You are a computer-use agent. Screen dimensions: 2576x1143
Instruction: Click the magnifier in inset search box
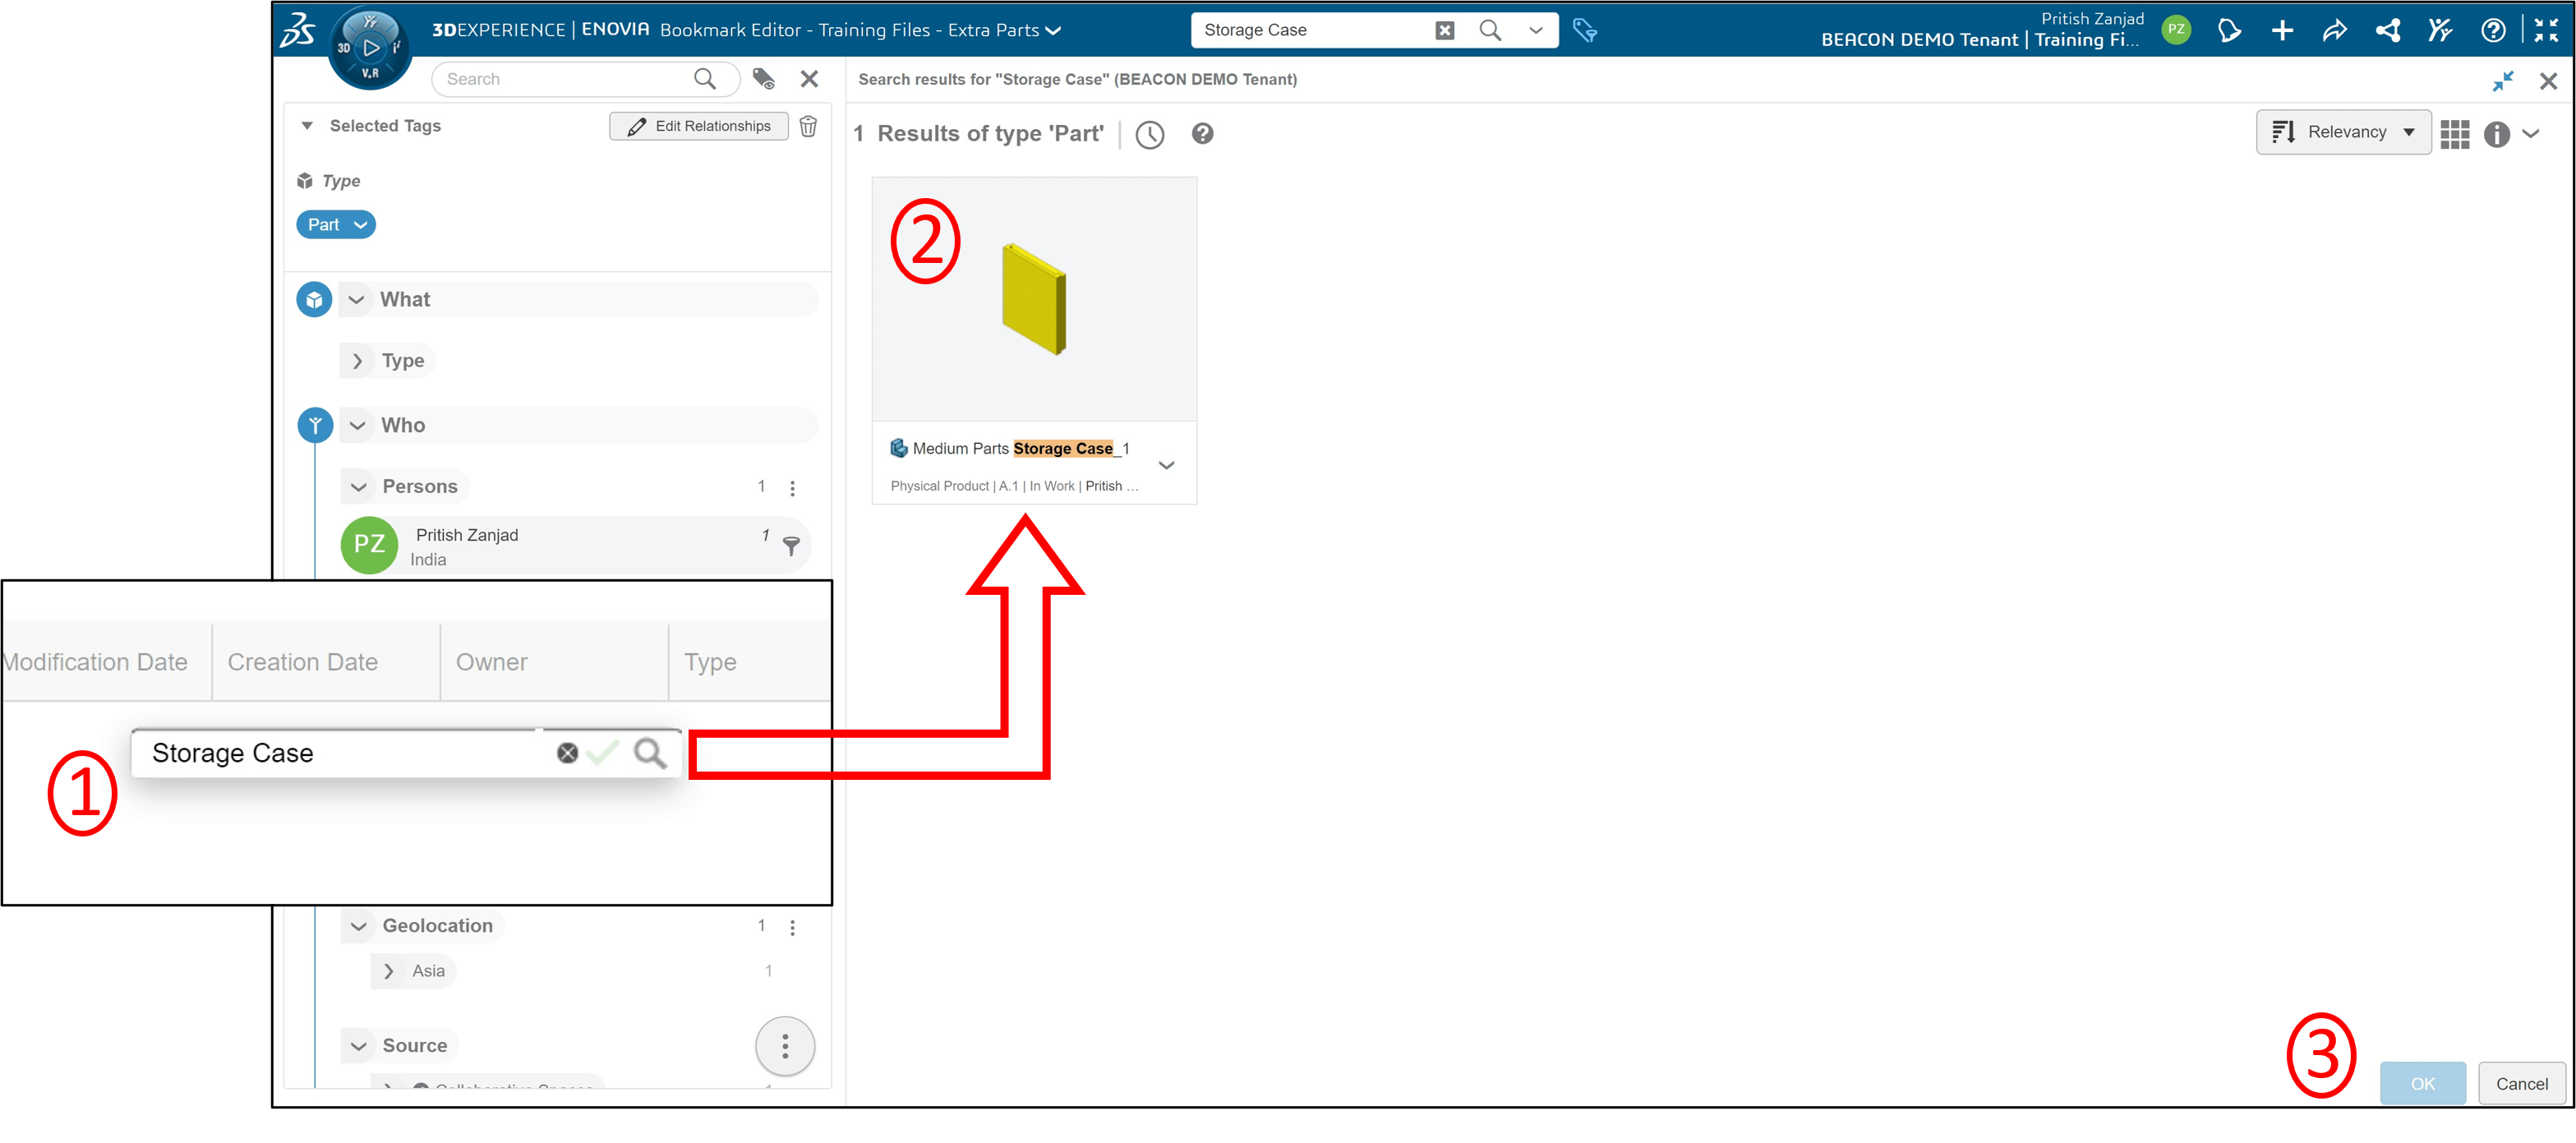(x=651, y=753)
